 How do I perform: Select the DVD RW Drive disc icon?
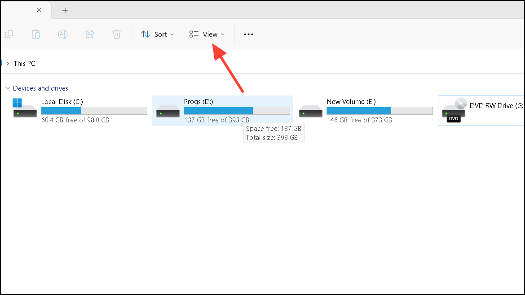point(454,109)
